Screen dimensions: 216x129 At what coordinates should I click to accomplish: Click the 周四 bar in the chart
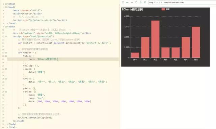pyautogui.click(x=165, y=52)
